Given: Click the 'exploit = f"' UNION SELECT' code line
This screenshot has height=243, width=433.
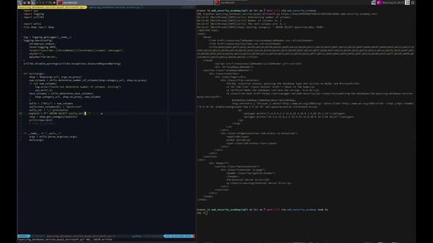Looking at the screenshot, I should [x=60, y=113].
